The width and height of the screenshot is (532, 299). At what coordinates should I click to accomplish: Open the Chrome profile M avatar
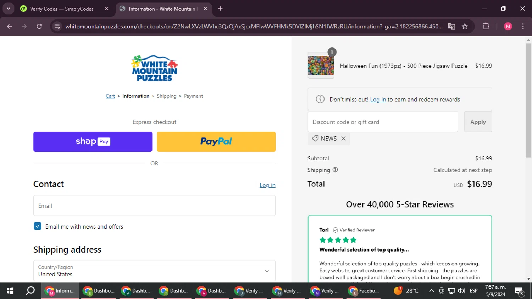click(508, 26)
